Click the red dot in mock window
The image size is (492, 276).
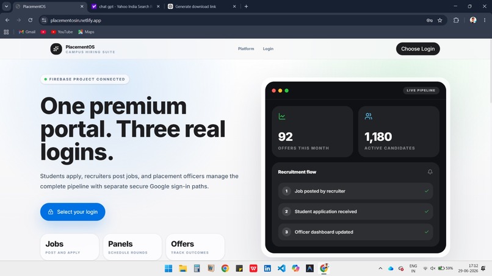point(273,91)
